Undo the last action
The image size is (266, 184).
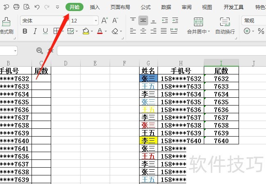click(37, 7)
